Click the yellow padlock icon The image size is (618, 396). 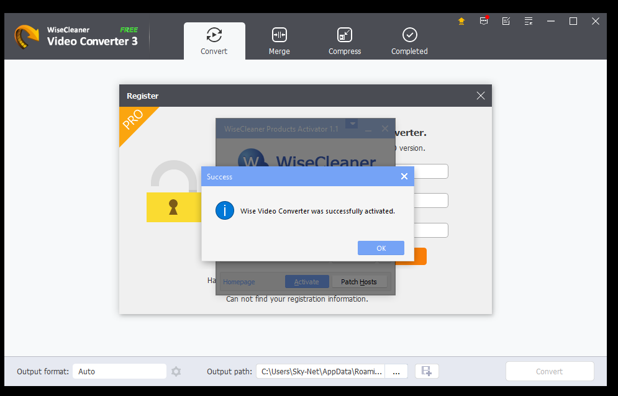pos(174,191)
